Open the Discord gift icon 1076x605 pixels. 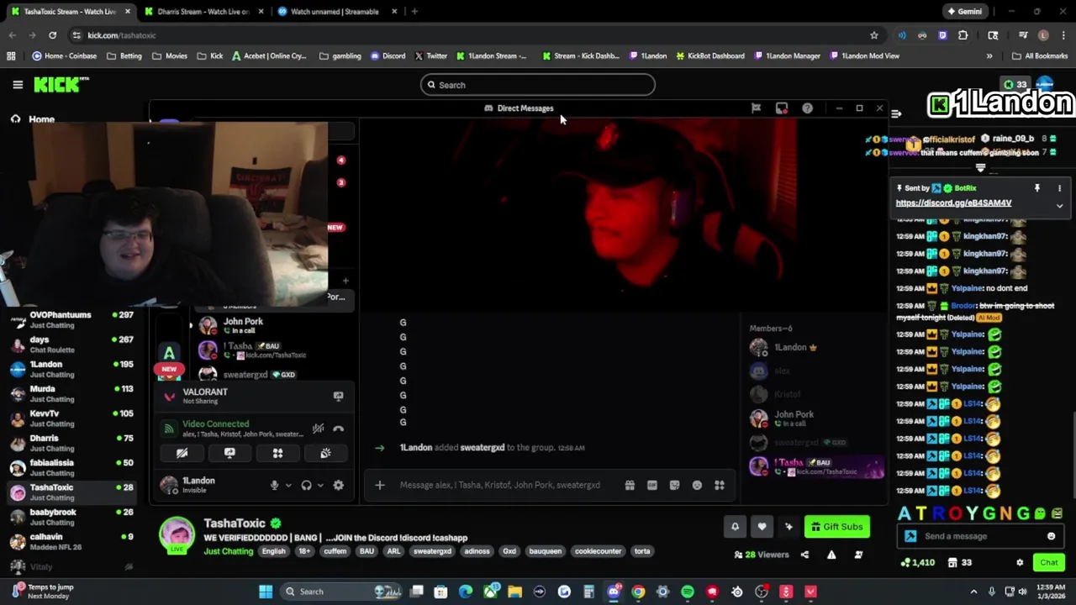630,485
